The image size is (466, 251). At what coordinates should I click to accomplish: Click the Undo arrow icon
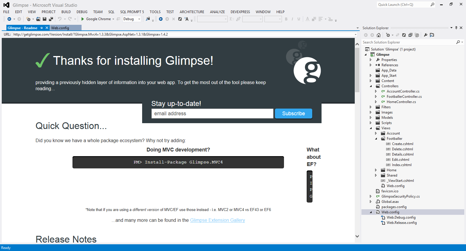click(60, 19)
